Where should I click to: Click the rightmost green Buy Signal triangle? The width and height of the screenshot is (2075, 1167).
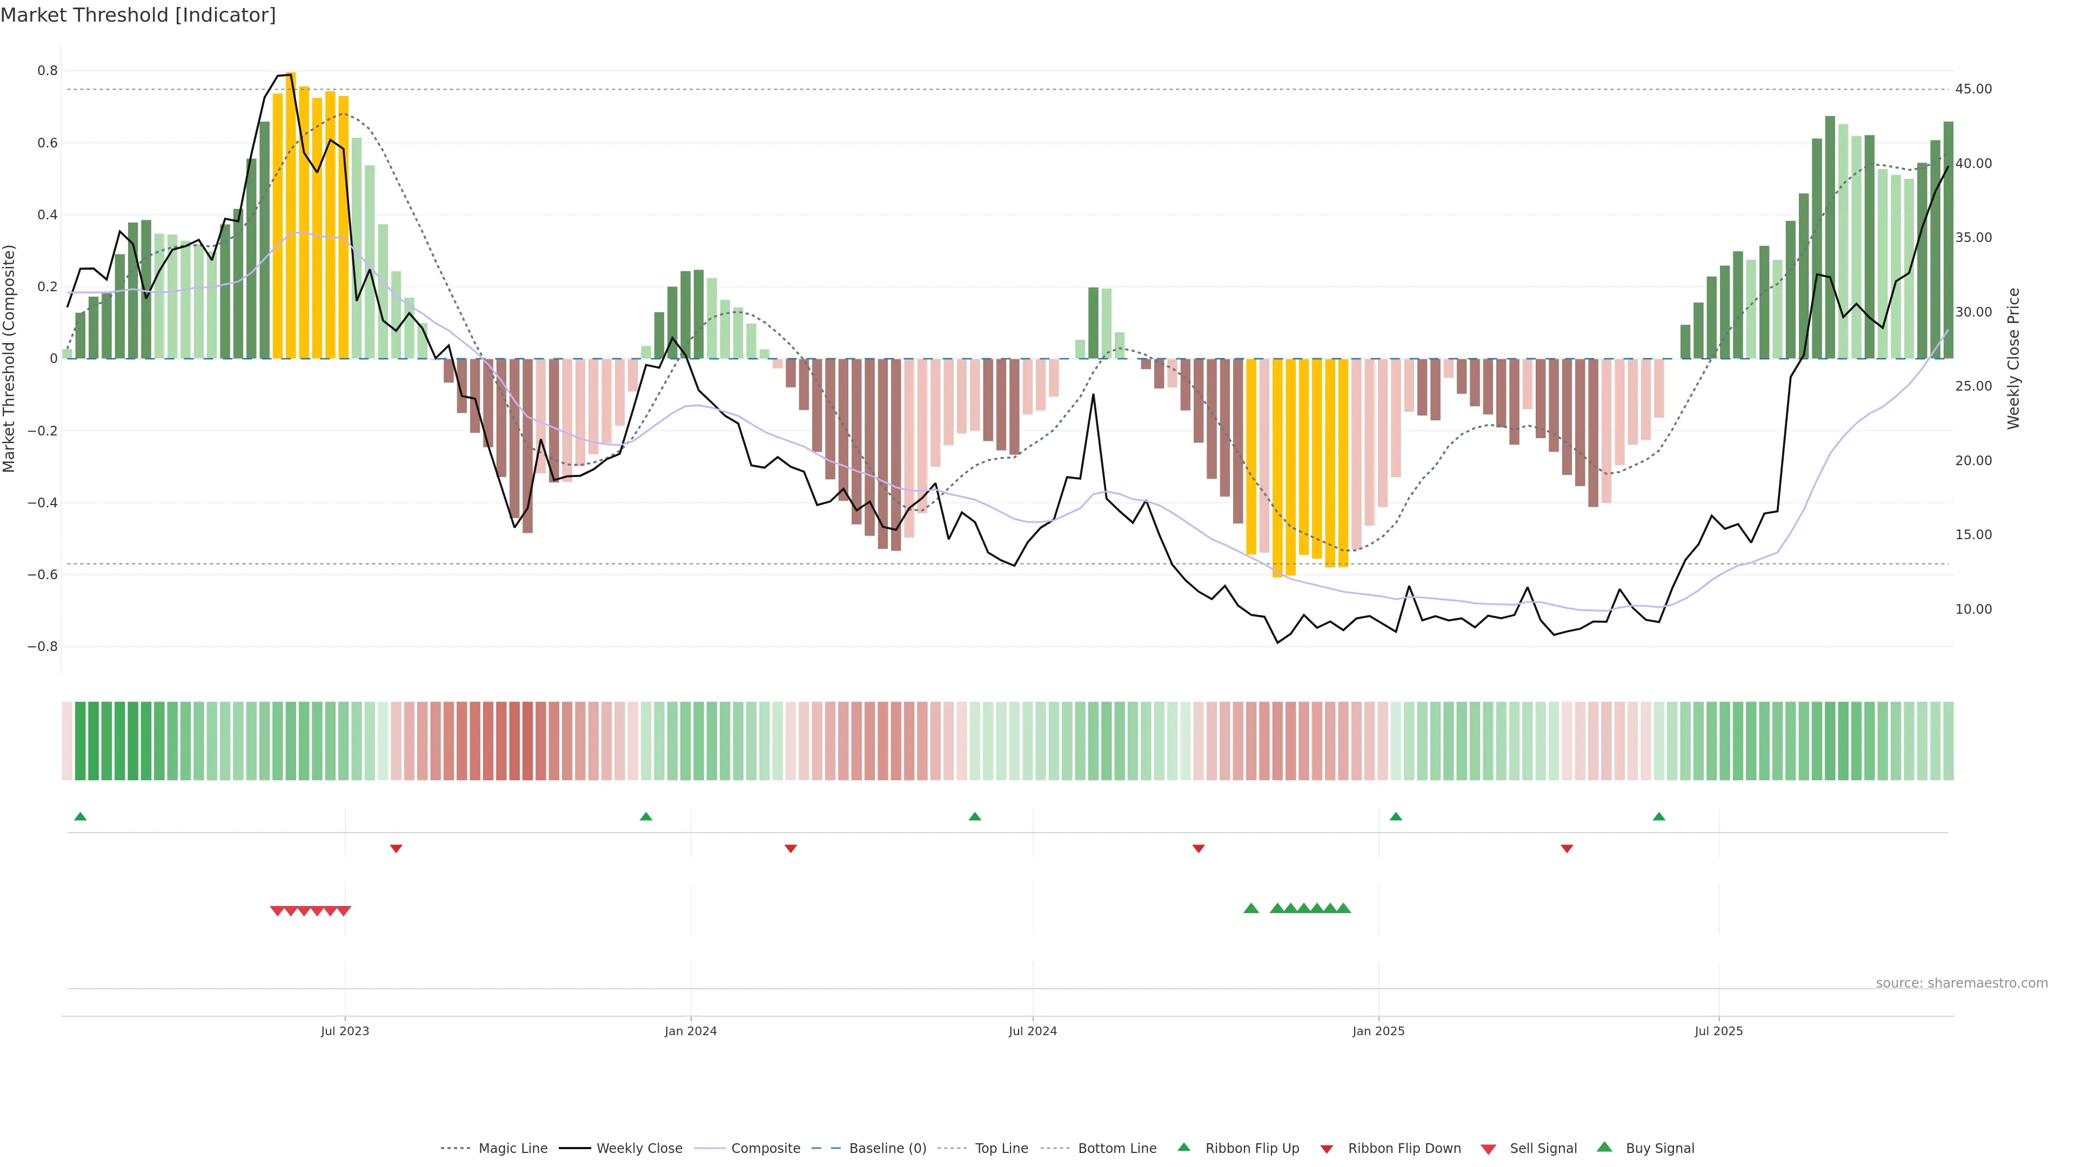pyautogui.click(x=1343, y=908)
